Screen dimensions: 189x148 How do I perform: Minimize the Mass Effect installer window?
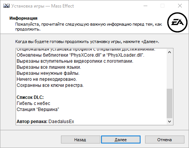point(145,6)
